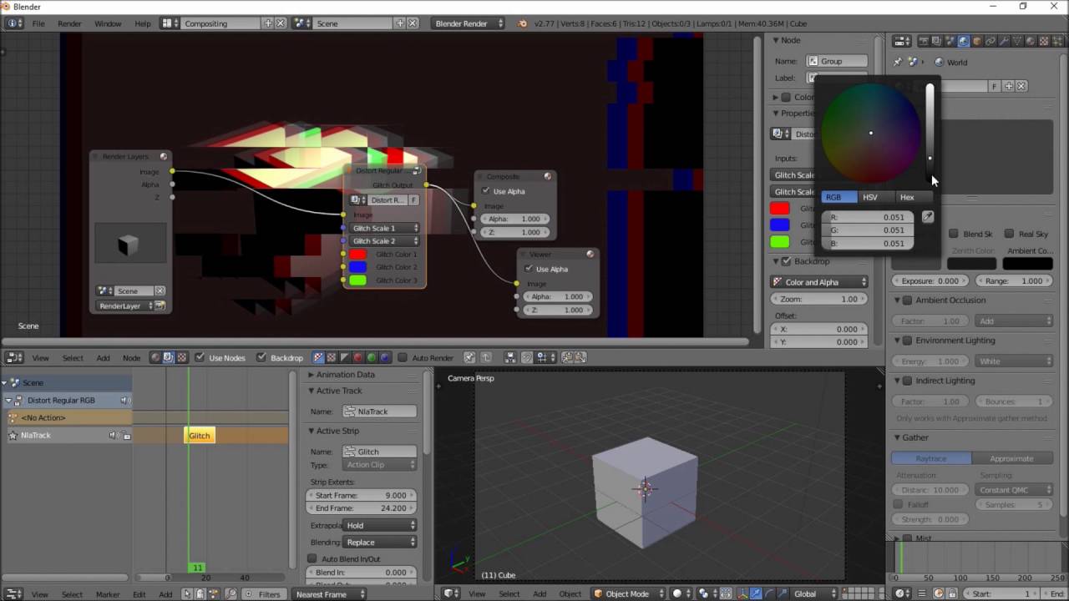Click the Zoom 1.00 backdrop field
Screen dimensions: 1069x601
tap(819, 299)
